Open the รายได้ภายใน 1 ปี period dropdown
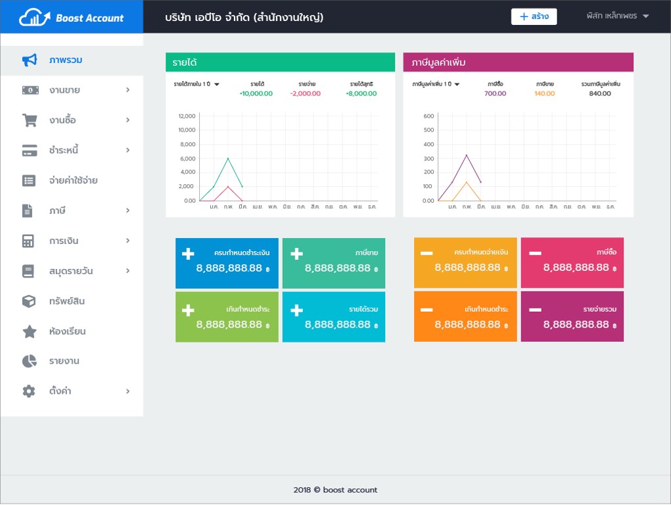Viewport: 671px width, 505px height. (197, 84)
